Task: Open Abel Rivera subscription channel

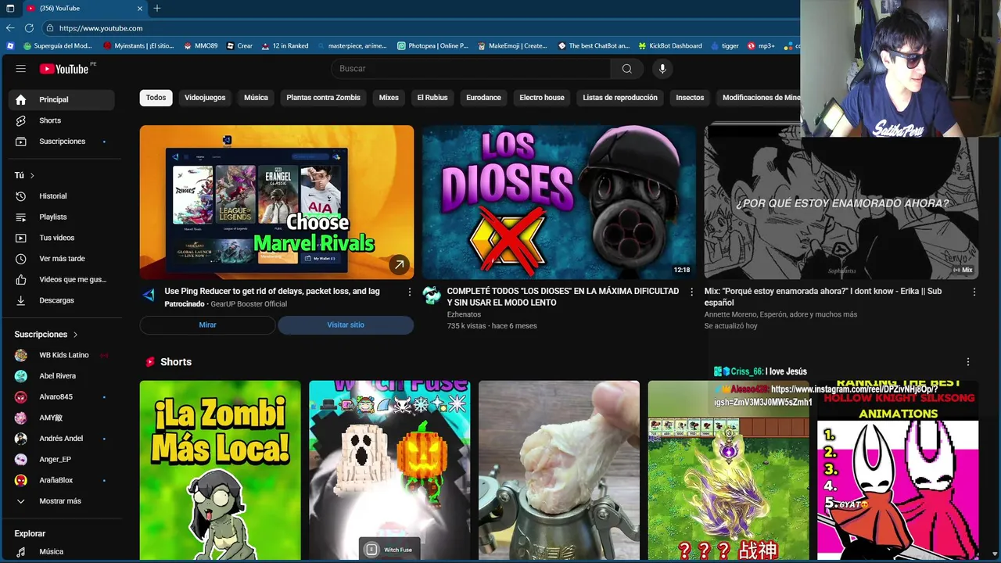Action: pyautogui.click(x=62, y=376)
